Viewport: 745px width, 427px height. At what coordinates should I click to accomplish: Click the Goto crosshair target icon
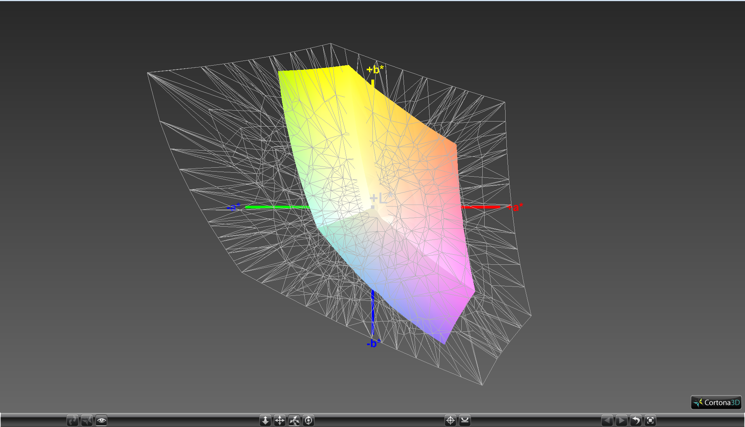click(450, 420)
